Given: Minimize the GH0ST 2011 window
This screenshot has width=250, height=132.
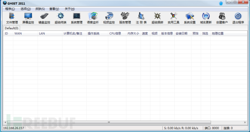Looking at the screenshot, I should click(229, 2).
